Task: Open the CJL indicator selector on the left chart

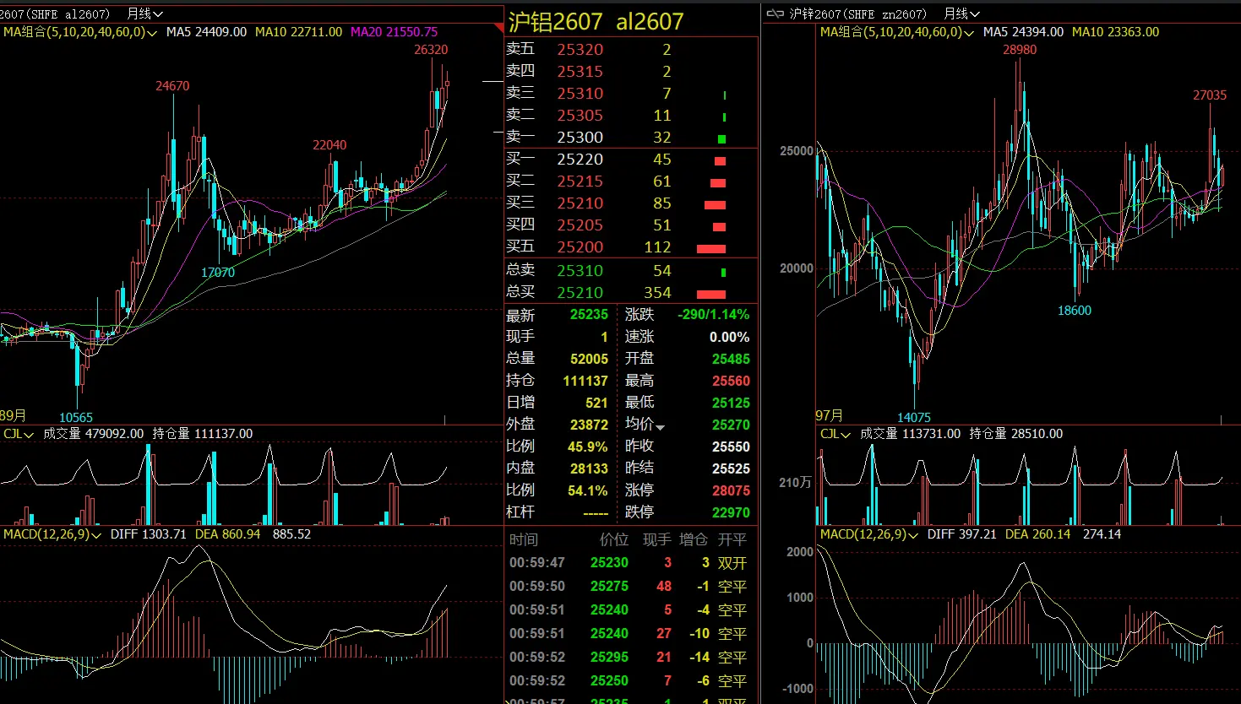Action: tap(18, 434)
